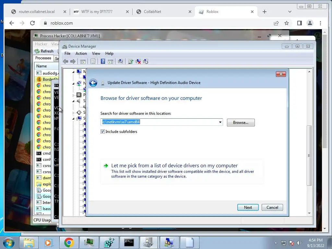Viewport: 332px width, 249px height.
Task: Click Show/Hide Console Tree toolbar icon
Action: tap(83, 62)
